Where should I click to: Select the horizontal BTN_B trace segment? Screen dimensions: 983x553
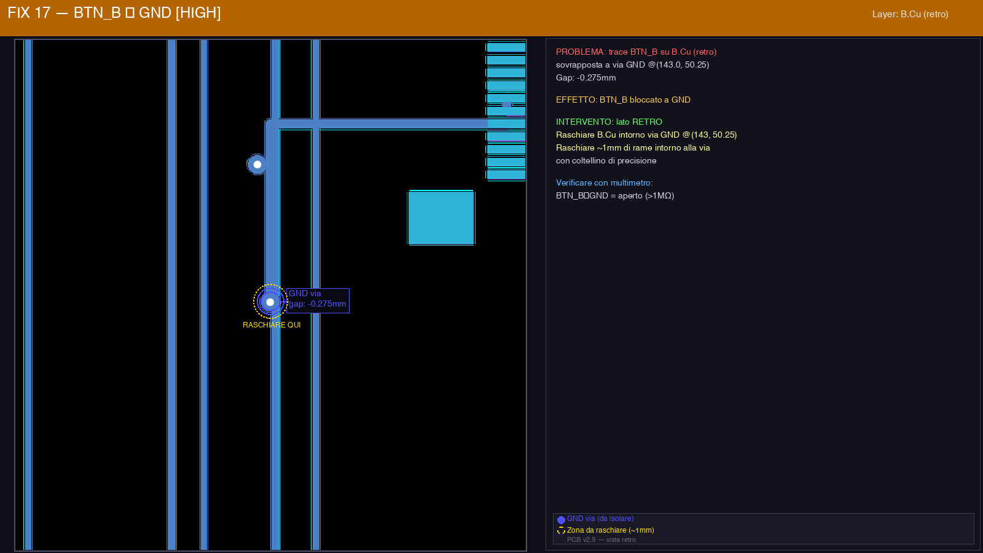click(381, 124)
